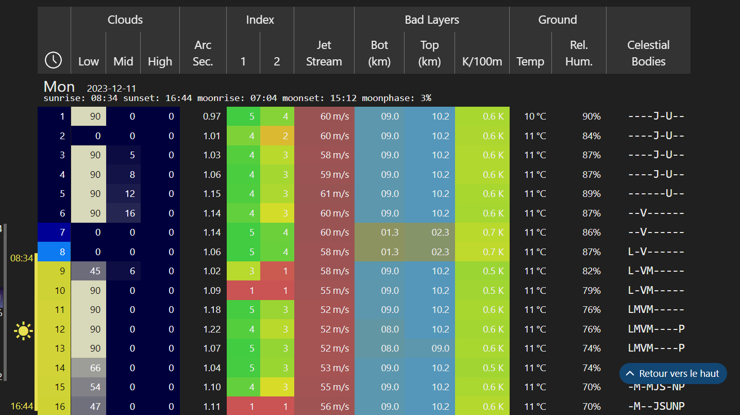Click the Celestial Bodies column header
The height and width of the screenshot is (415, 740).
[648, 53]
